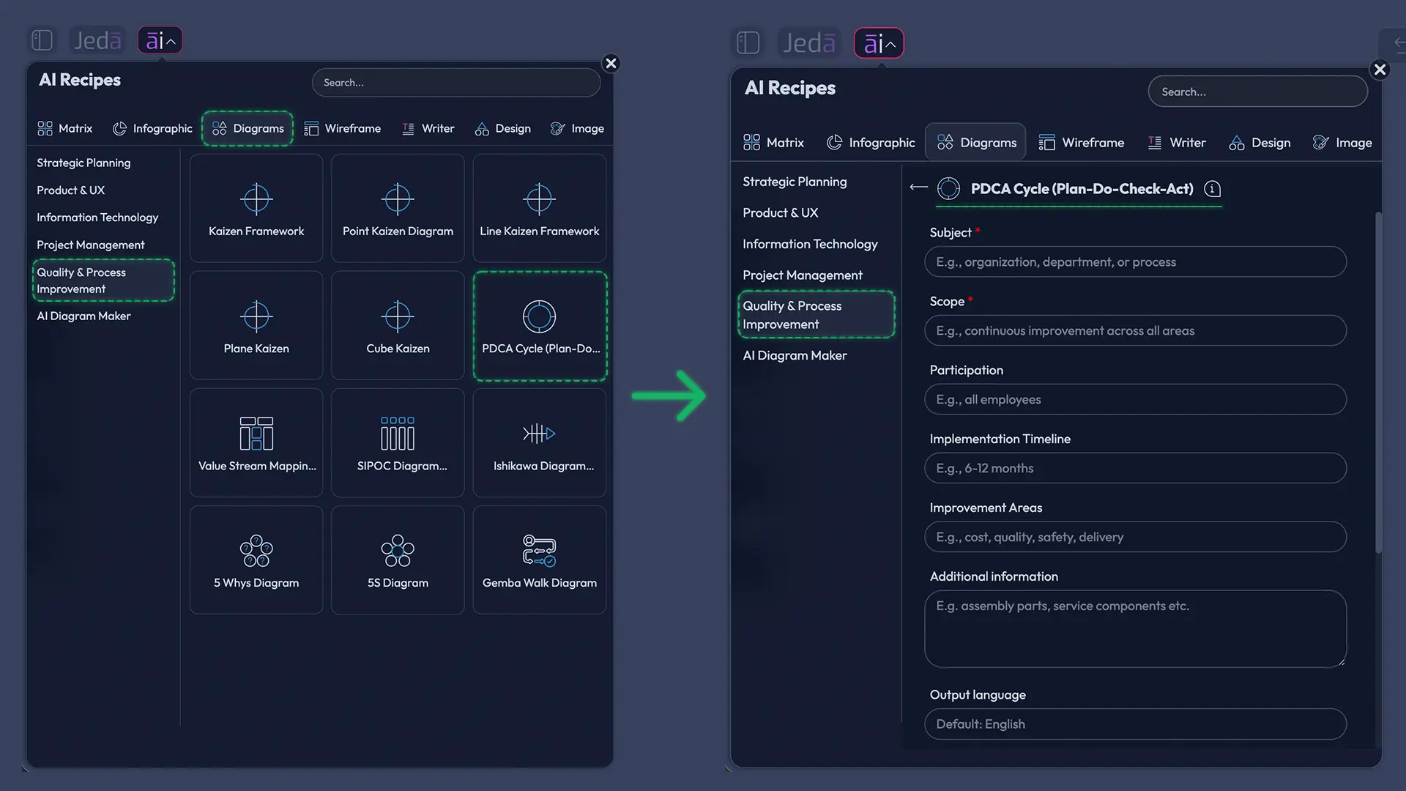Choose the Plane Kaizen recipe
The height and width of the screenshot is (791, 1406).
pos(256,326)
